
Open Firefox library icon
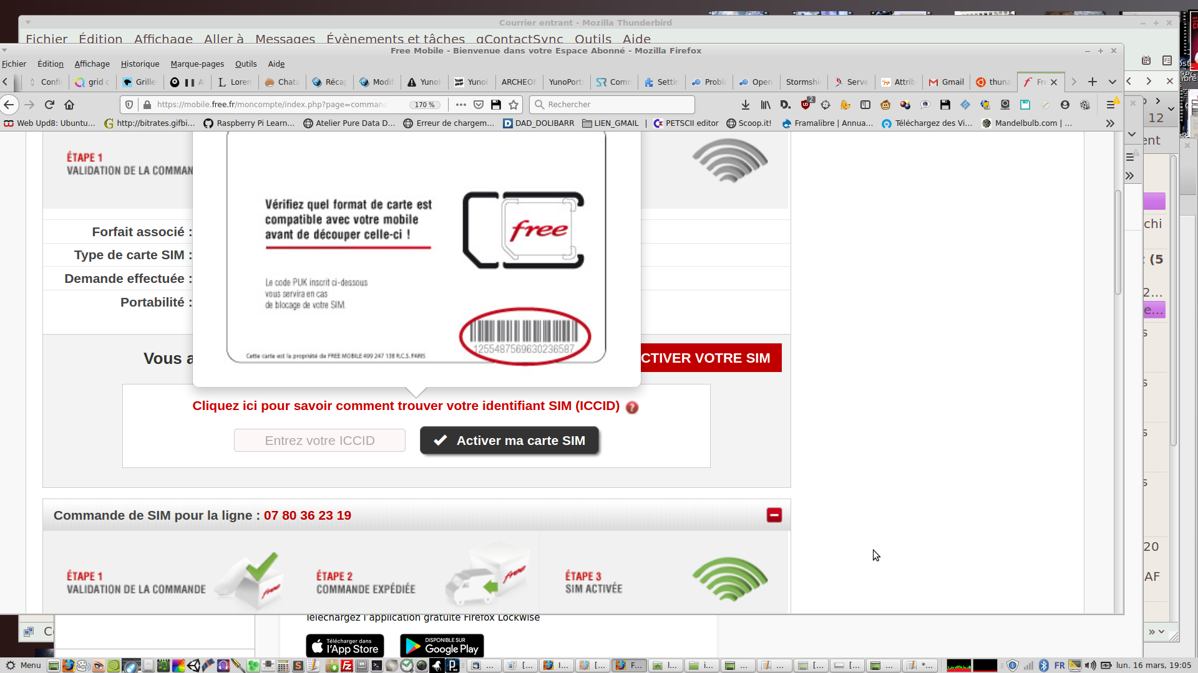point(765,105)
